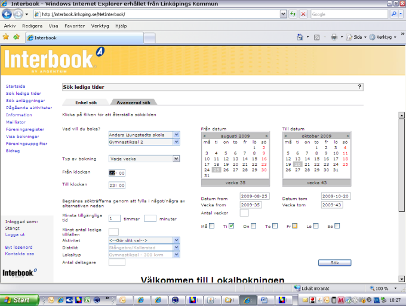Select 20 in the oktober 2009 calendar
406x306 pixels.
pos(298,164)
